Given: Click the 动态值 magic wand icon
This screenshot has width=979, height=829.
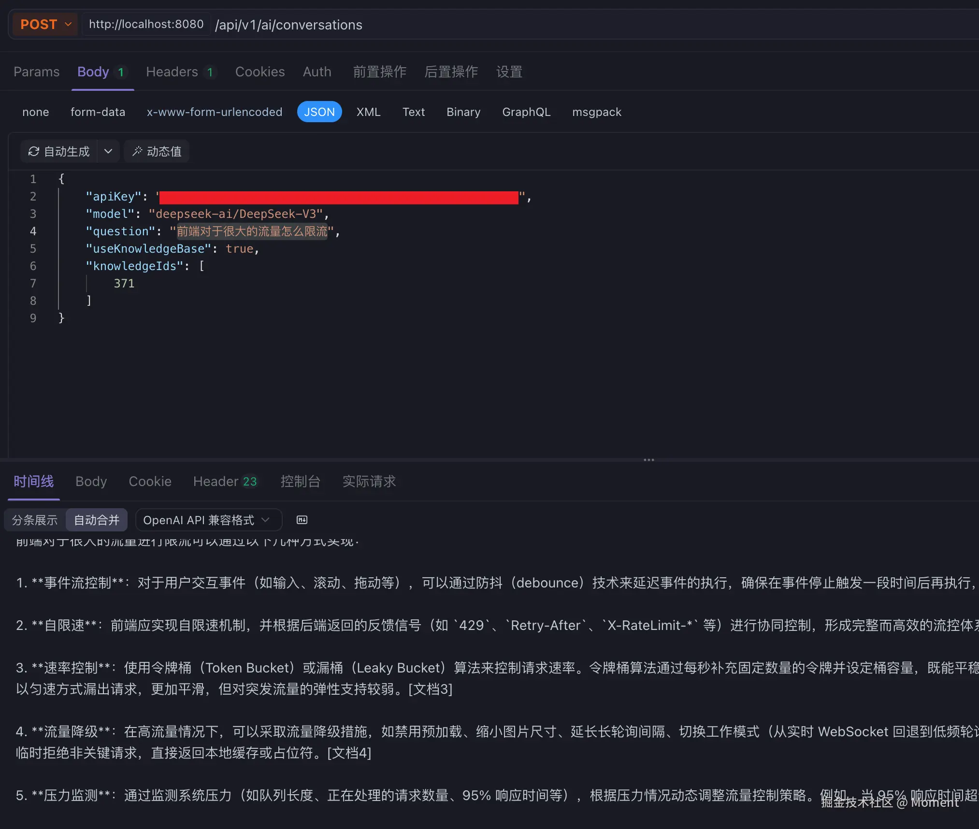Looking at the screenshot, I should [138, 151].
